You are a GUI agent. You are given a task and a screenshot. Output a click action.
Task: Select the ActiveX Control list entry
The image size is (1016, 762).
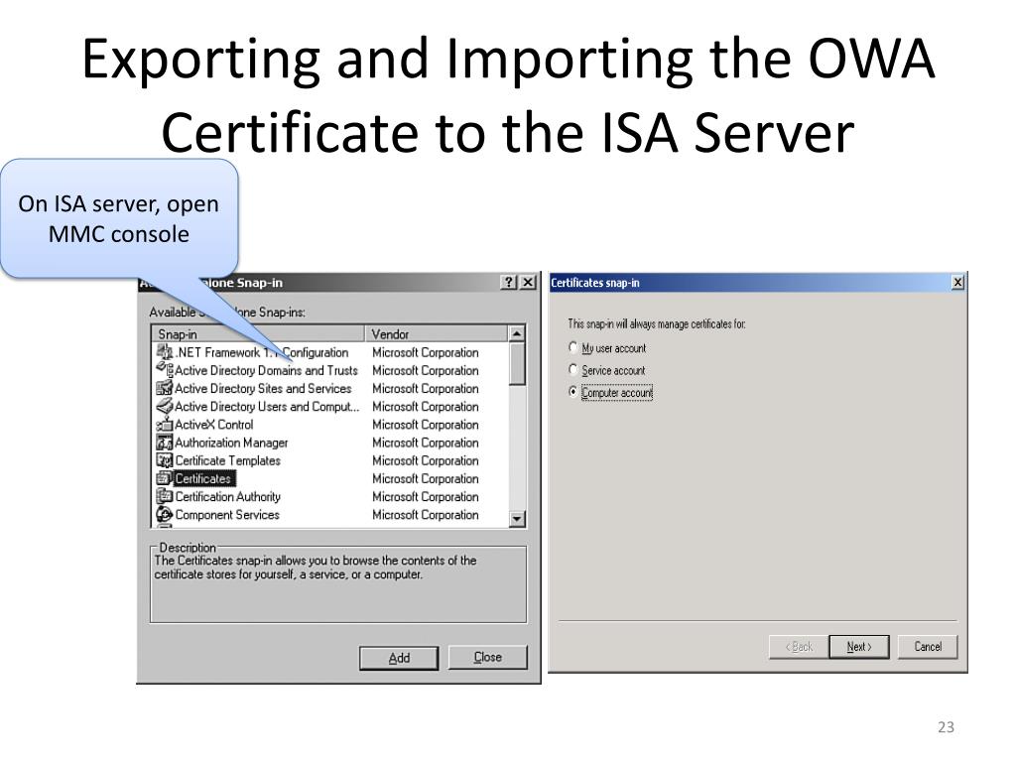click(214, 425)
